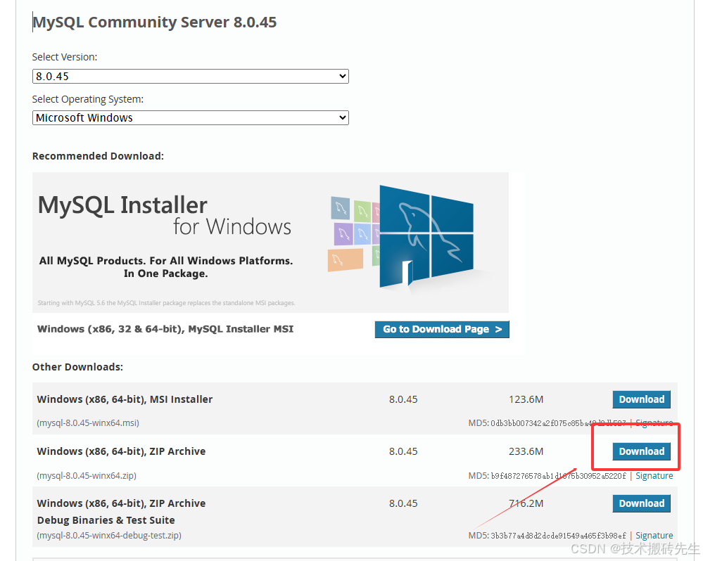Click the file name (mysql-8.0.45-winx64.msi)
The width and height of the screenshot is (703, 561).
tap(88, 423)
